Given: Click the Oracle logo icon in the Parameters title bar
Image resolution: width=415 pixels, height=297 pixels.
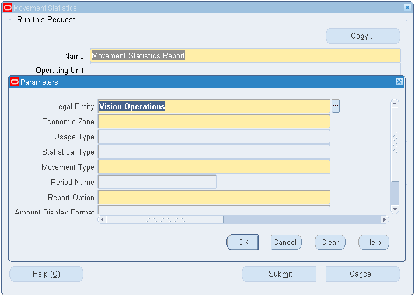Looking at the screenshot, I should [15, 82].
